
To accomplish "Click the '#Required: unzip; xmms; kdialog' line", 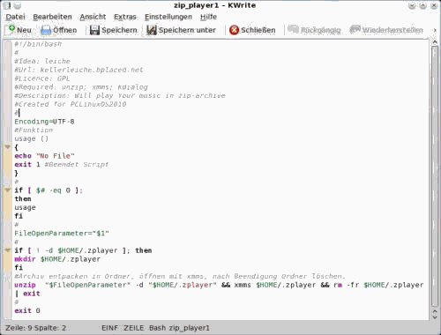I will 81,87.
